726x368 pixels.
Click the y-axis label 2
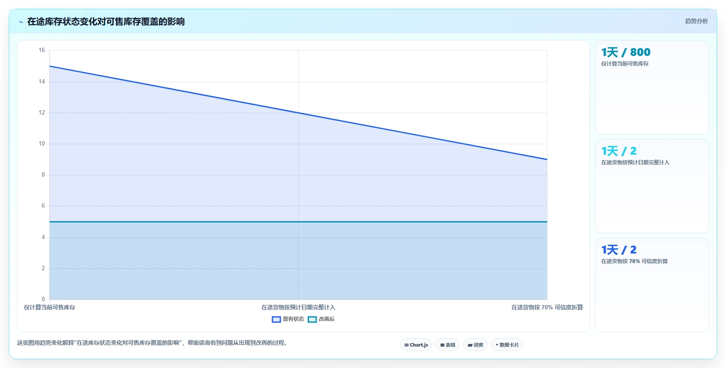coord(43,268)
